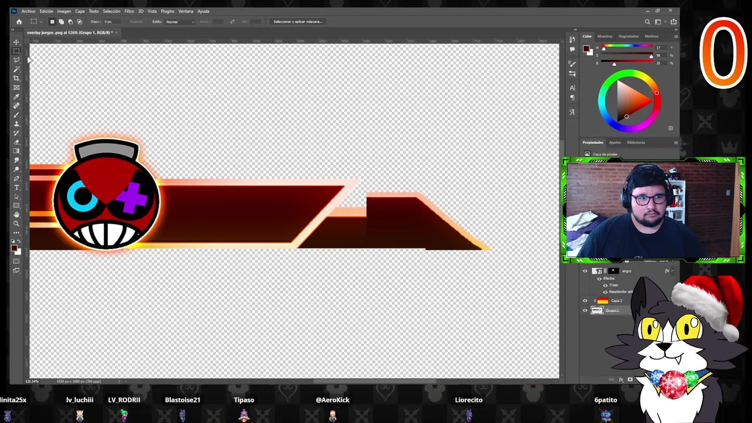Select the Hand tool
The width and height of the screenshot is (752, 423).
tap(16, 215)
